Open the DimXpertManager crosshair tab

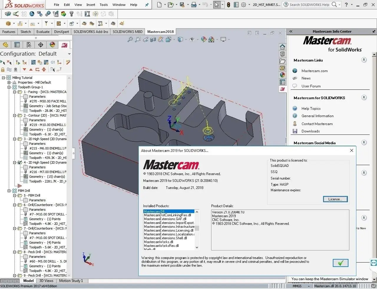(41, 45)
